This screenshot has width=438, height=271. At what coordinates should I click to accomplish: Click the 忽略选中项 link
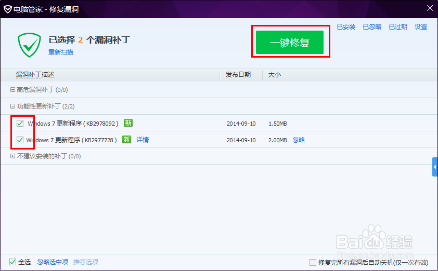click(53, 262)
